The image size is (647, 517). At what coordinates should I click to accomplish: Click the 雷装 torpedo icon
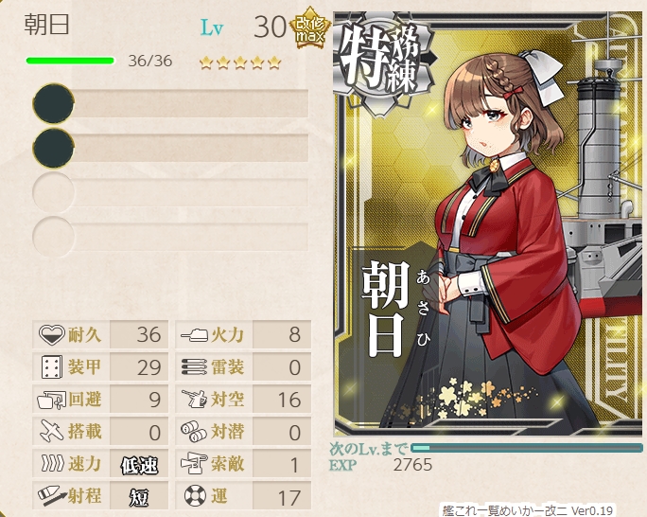(194, 366)
